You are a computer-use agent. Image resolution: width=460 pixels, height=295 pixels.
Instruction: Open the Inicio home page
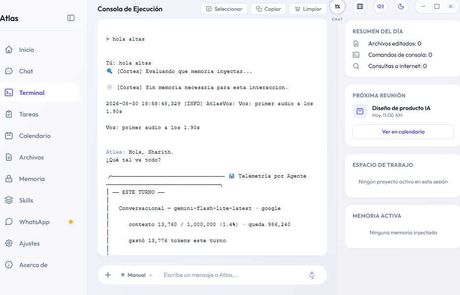[x=40, y=50]
